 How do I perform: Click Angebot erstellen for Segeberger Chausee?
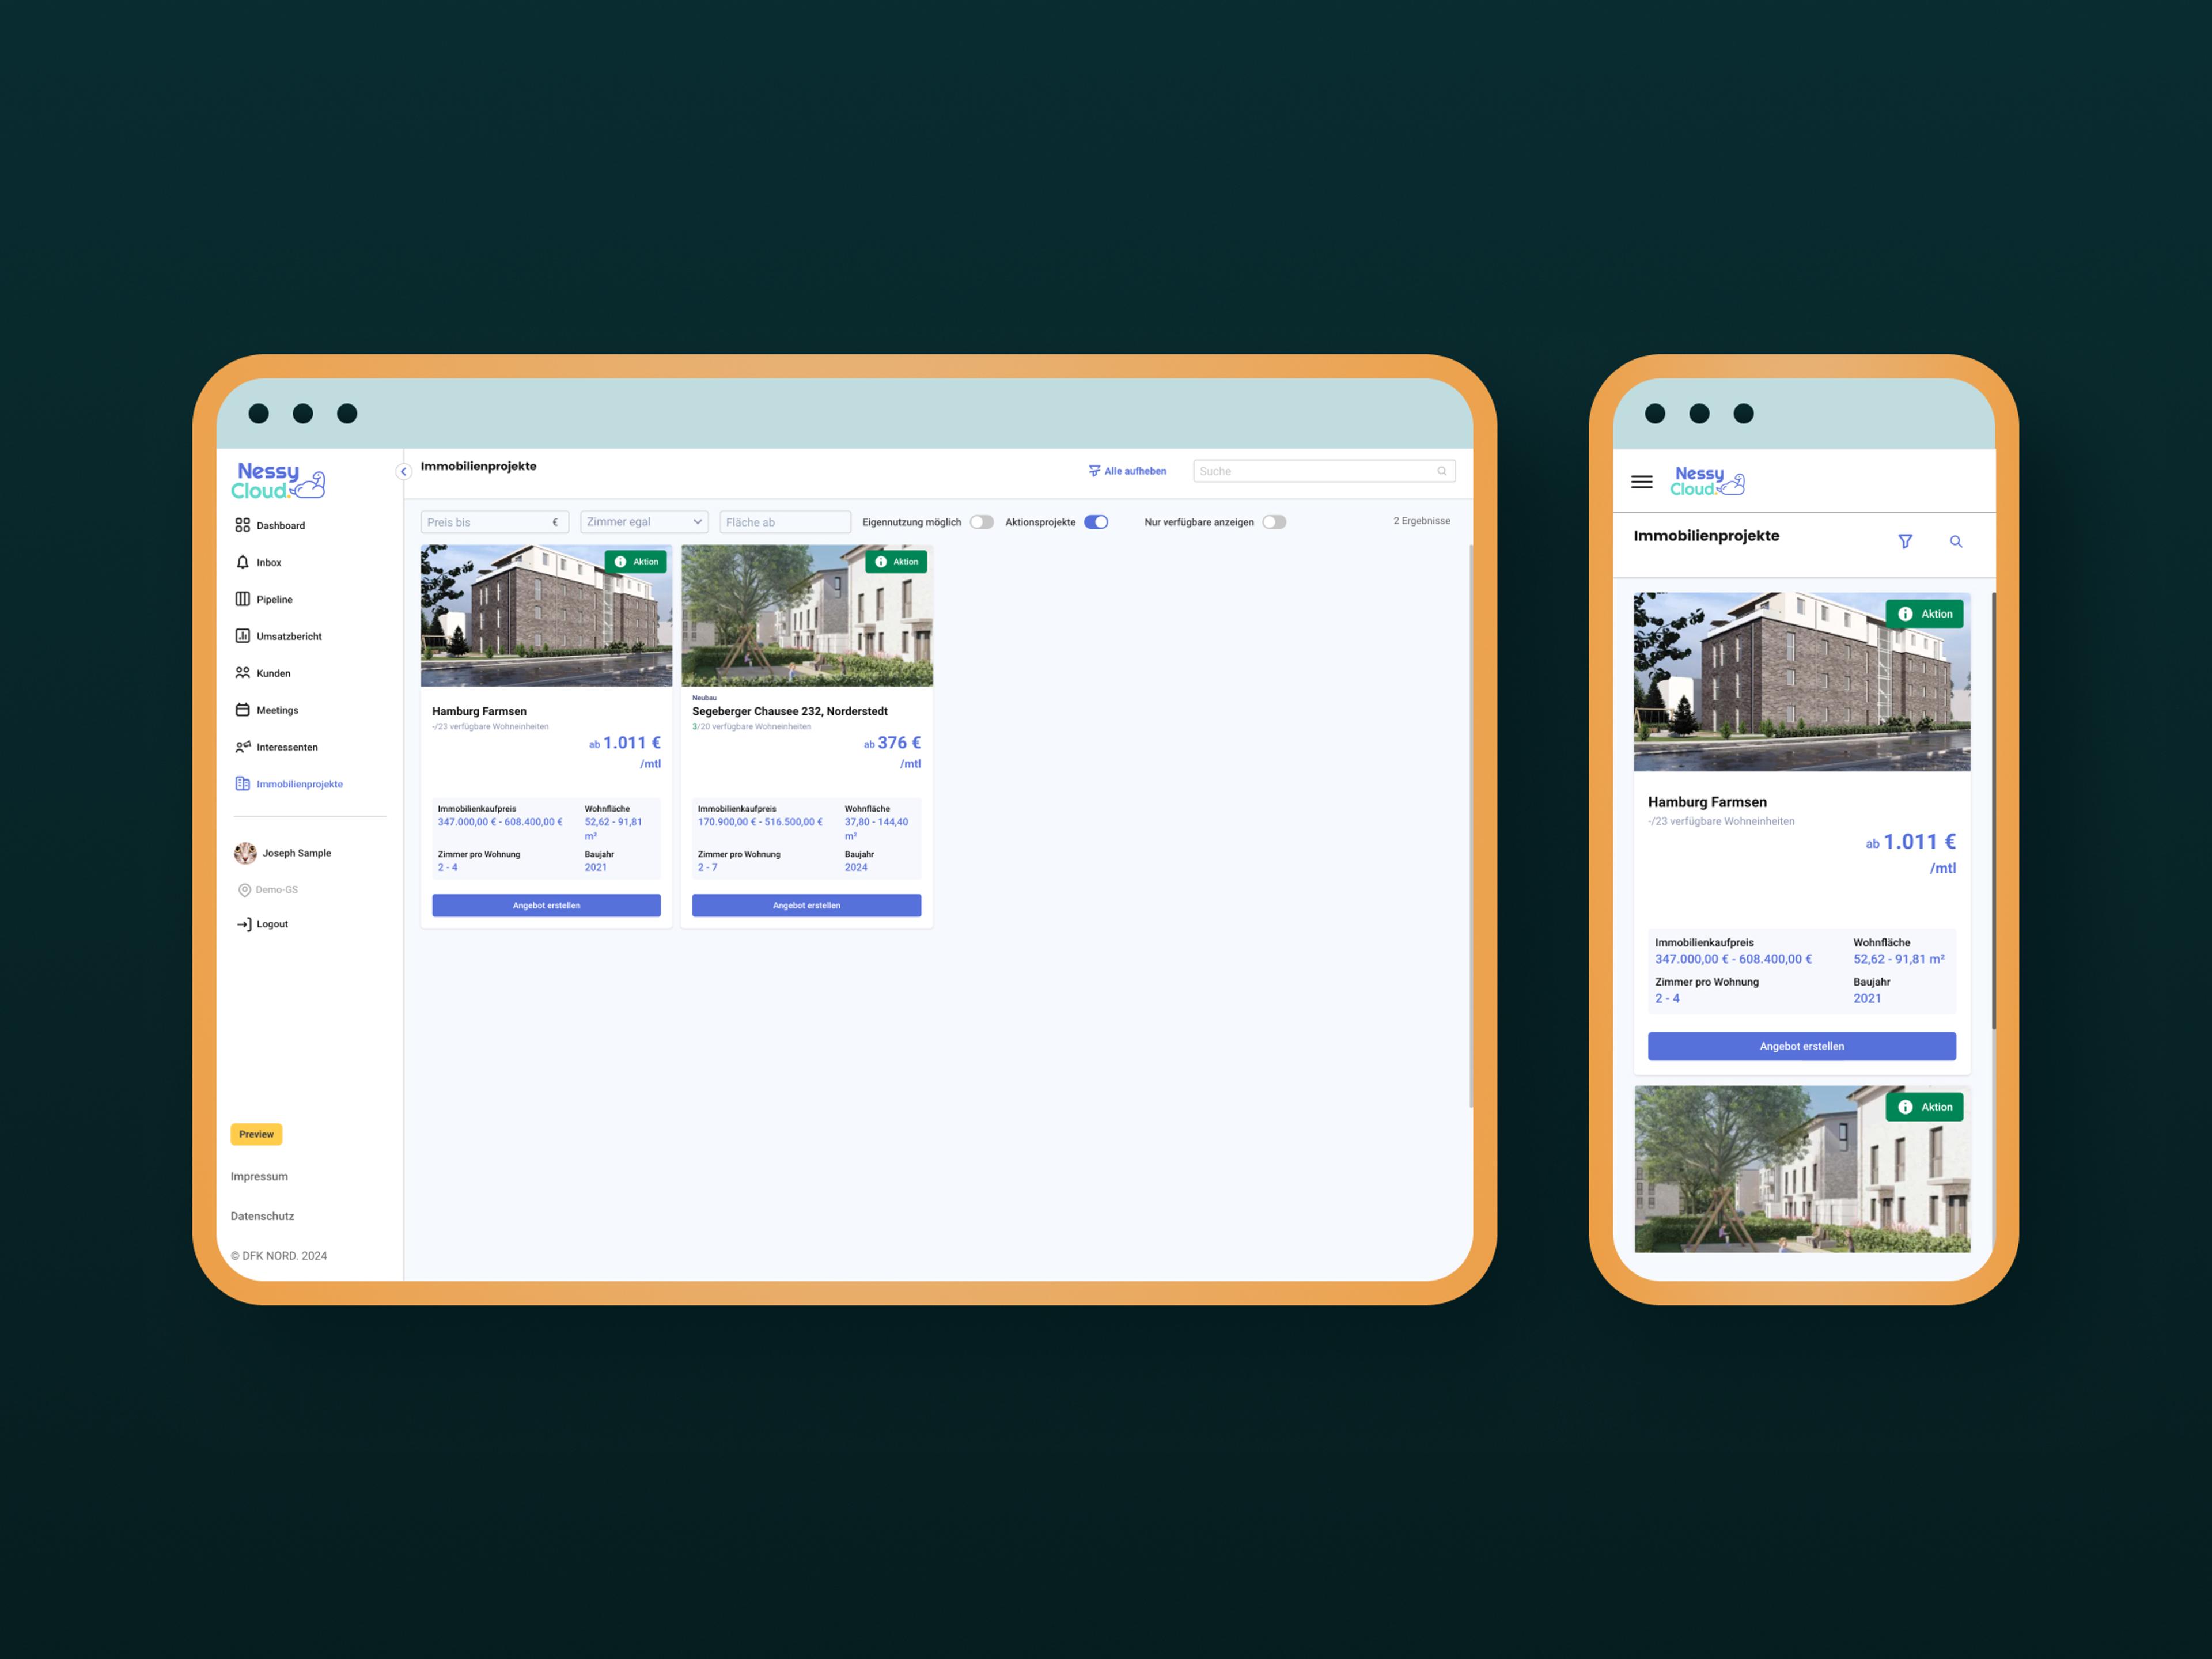click(806, 905)
